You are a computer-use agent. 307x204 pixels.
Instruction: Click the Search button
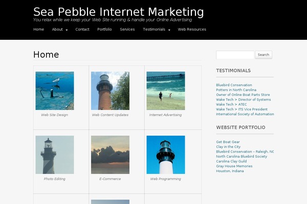(x=264, y=55)
